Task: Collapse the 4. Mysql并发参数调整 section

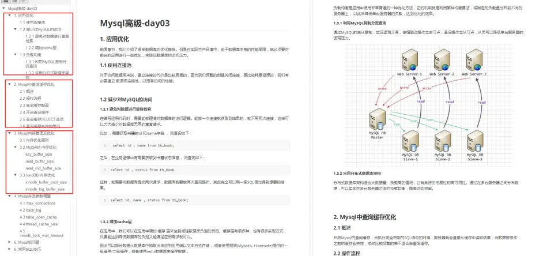Action: (x=10, y=195)
